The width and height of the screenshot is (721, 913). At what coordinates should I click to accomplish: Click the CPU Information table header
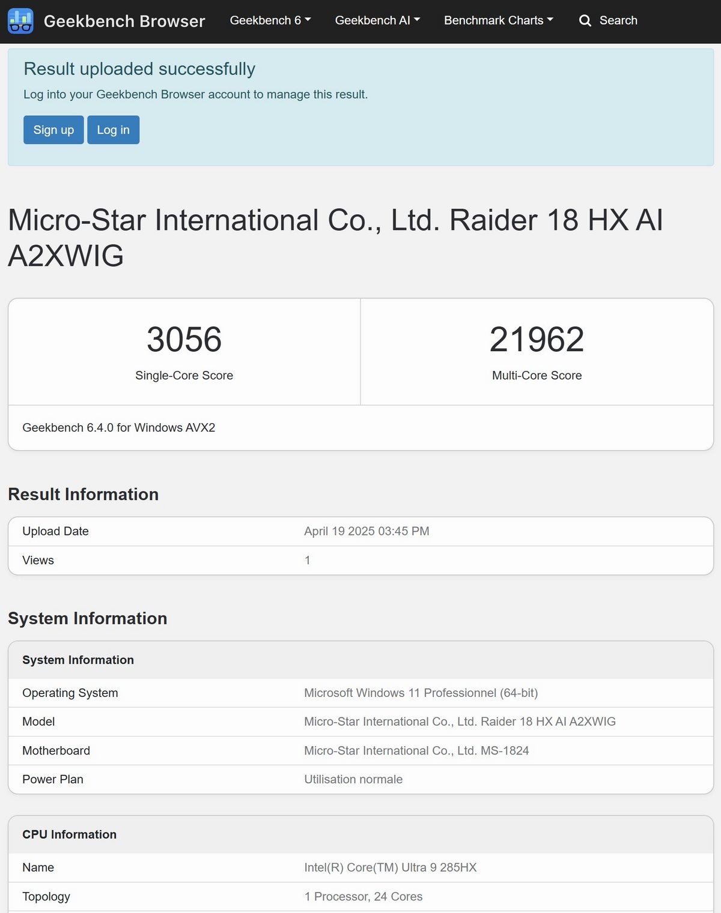[x=69, y=834]
